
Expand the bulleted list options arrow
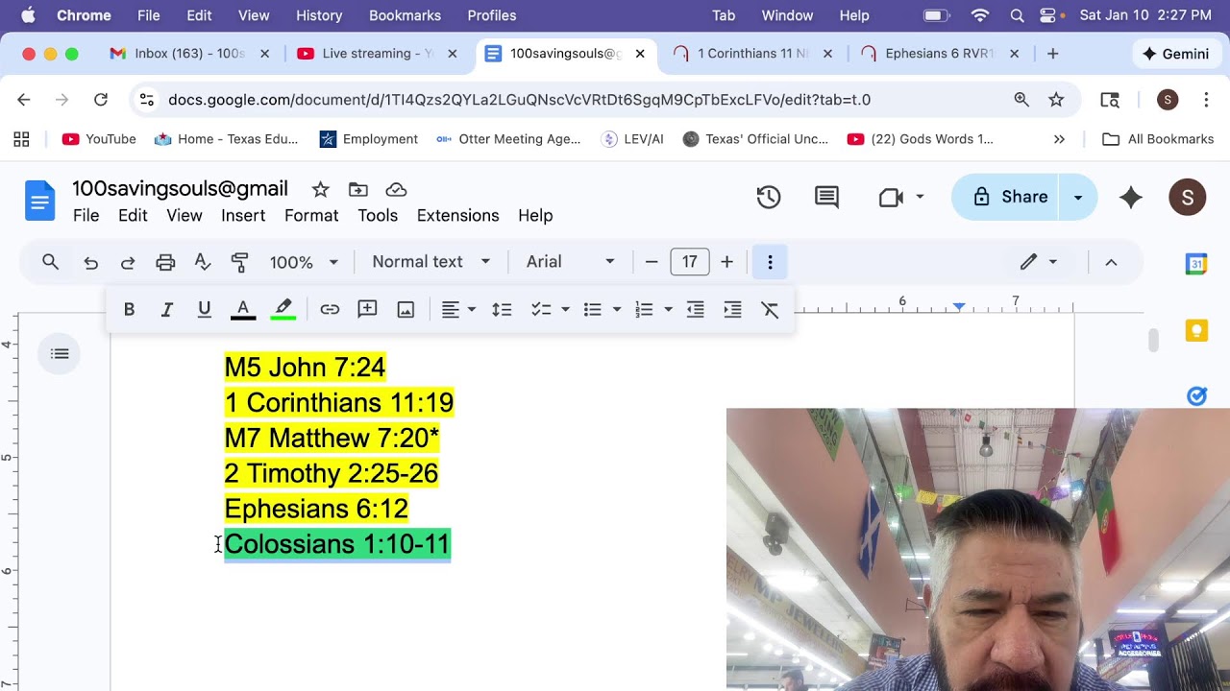616,309
